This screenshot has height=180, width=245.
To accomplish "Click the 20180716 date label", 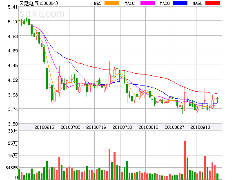I will [96, 127].
